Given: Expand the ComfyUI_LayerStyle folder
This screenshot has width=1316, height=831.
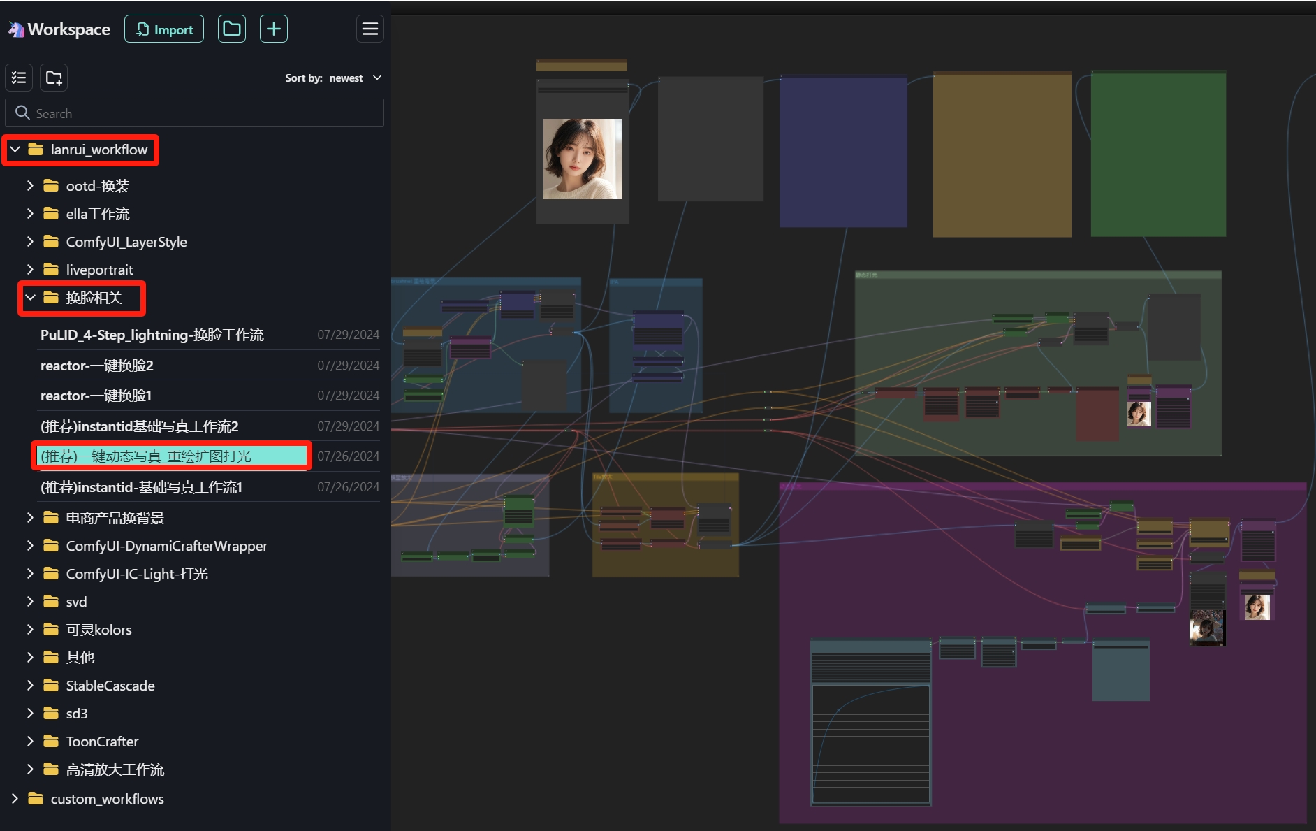Looking at the screenshot, I should coord(30,242).
